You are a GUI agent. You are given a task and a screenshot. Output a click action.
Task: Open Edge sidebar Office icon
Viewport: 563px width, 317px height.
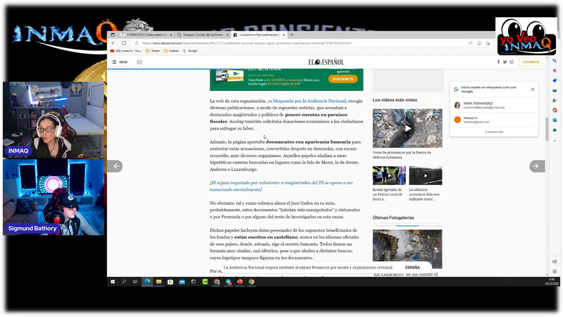pos(555,110)
